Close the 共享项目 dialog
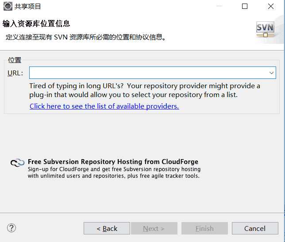285x242 pixels. (271, 6)
